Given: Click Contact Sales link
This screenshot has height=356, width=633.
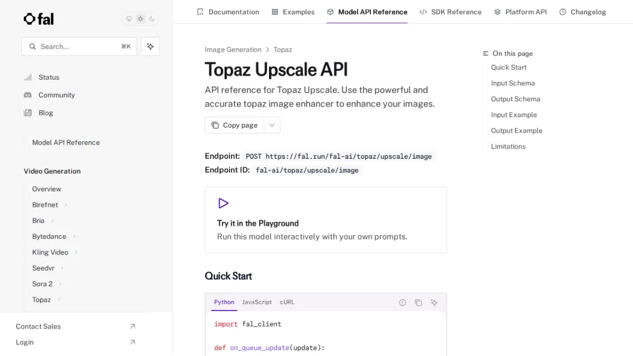Looking at the screenshot, I should (38, 326).
